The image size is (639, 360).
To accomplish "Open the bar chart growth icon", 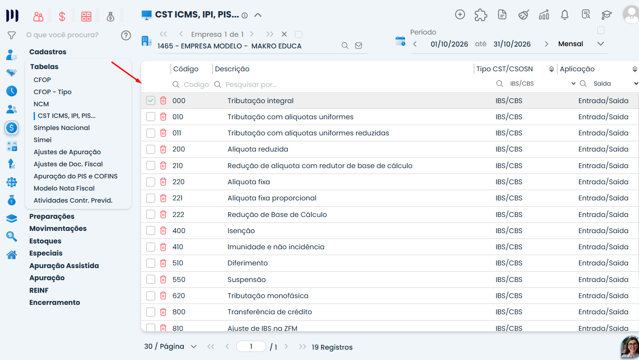I will tap(544, 15).
